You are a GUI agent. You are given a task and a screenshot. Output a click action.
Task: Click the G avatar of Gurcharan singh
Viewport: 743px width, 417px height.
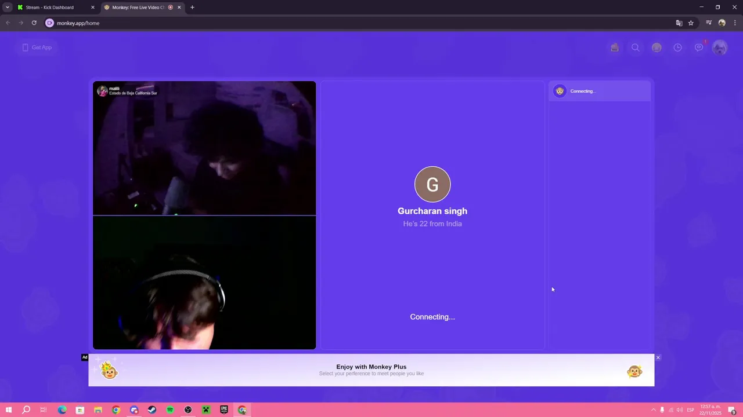[x=432, y=184]
